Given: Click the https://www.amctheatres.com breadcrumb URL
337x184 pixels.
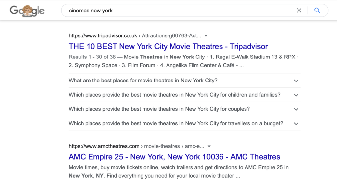Looking at the screenshot, I should [x=104, y=146].
